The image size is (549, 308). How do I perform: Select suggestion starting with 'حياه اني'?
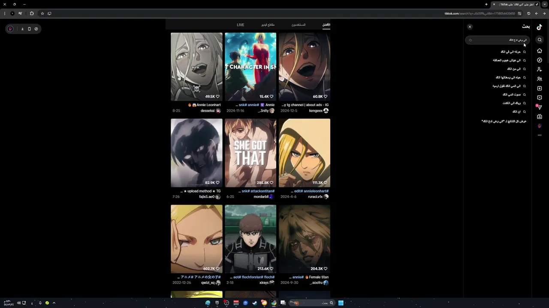tap(508, 77)
